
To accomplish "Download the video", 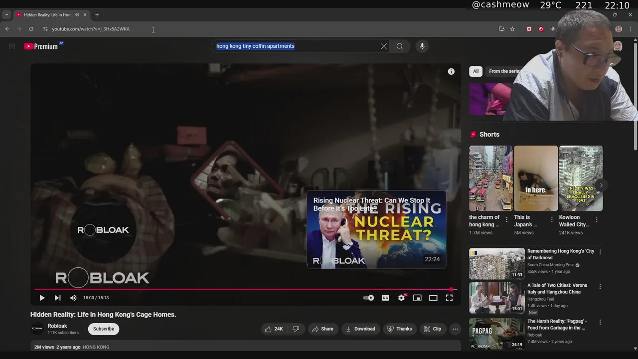I will click(360, 329).
